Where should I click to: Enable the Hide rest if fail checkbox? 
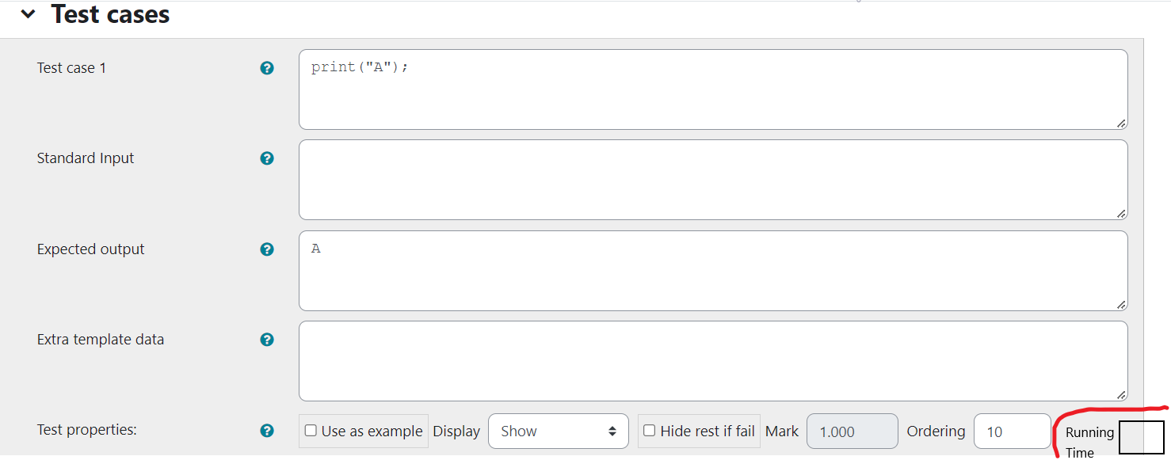click(648, 431)
